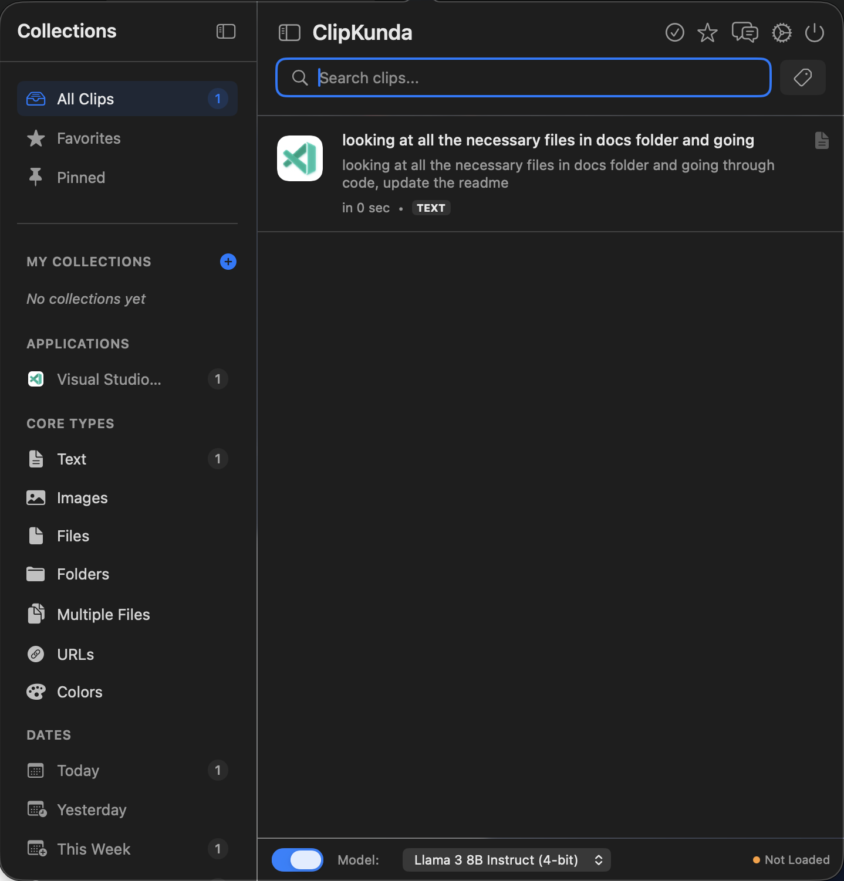
Task: Expand My Collections with the plus button
Action: pos(228,262)
